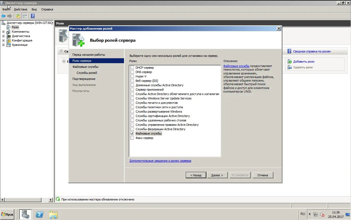Open Windows Explorer taskbar icon
Screen dimensions: 351x220
[53, 215]
